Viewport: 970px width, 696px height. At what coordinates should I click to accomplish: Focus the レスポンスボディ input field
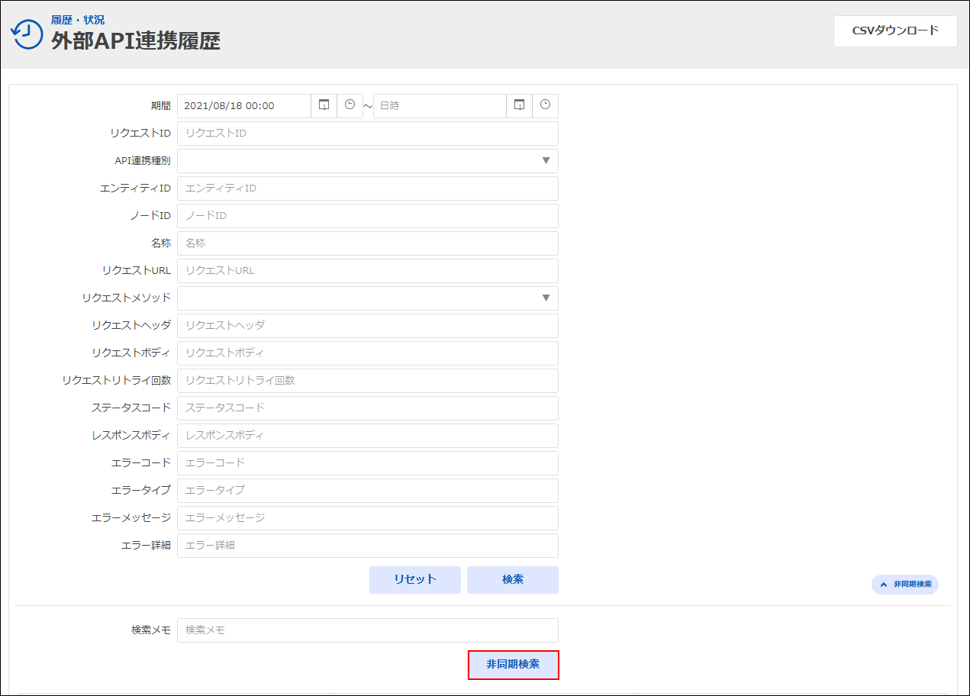pyautogui.click(x=368, y=436)
